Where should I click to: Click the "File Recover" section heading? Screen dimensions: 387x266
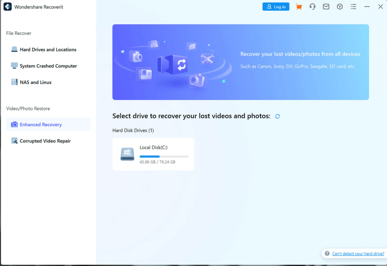click(19, 33)
